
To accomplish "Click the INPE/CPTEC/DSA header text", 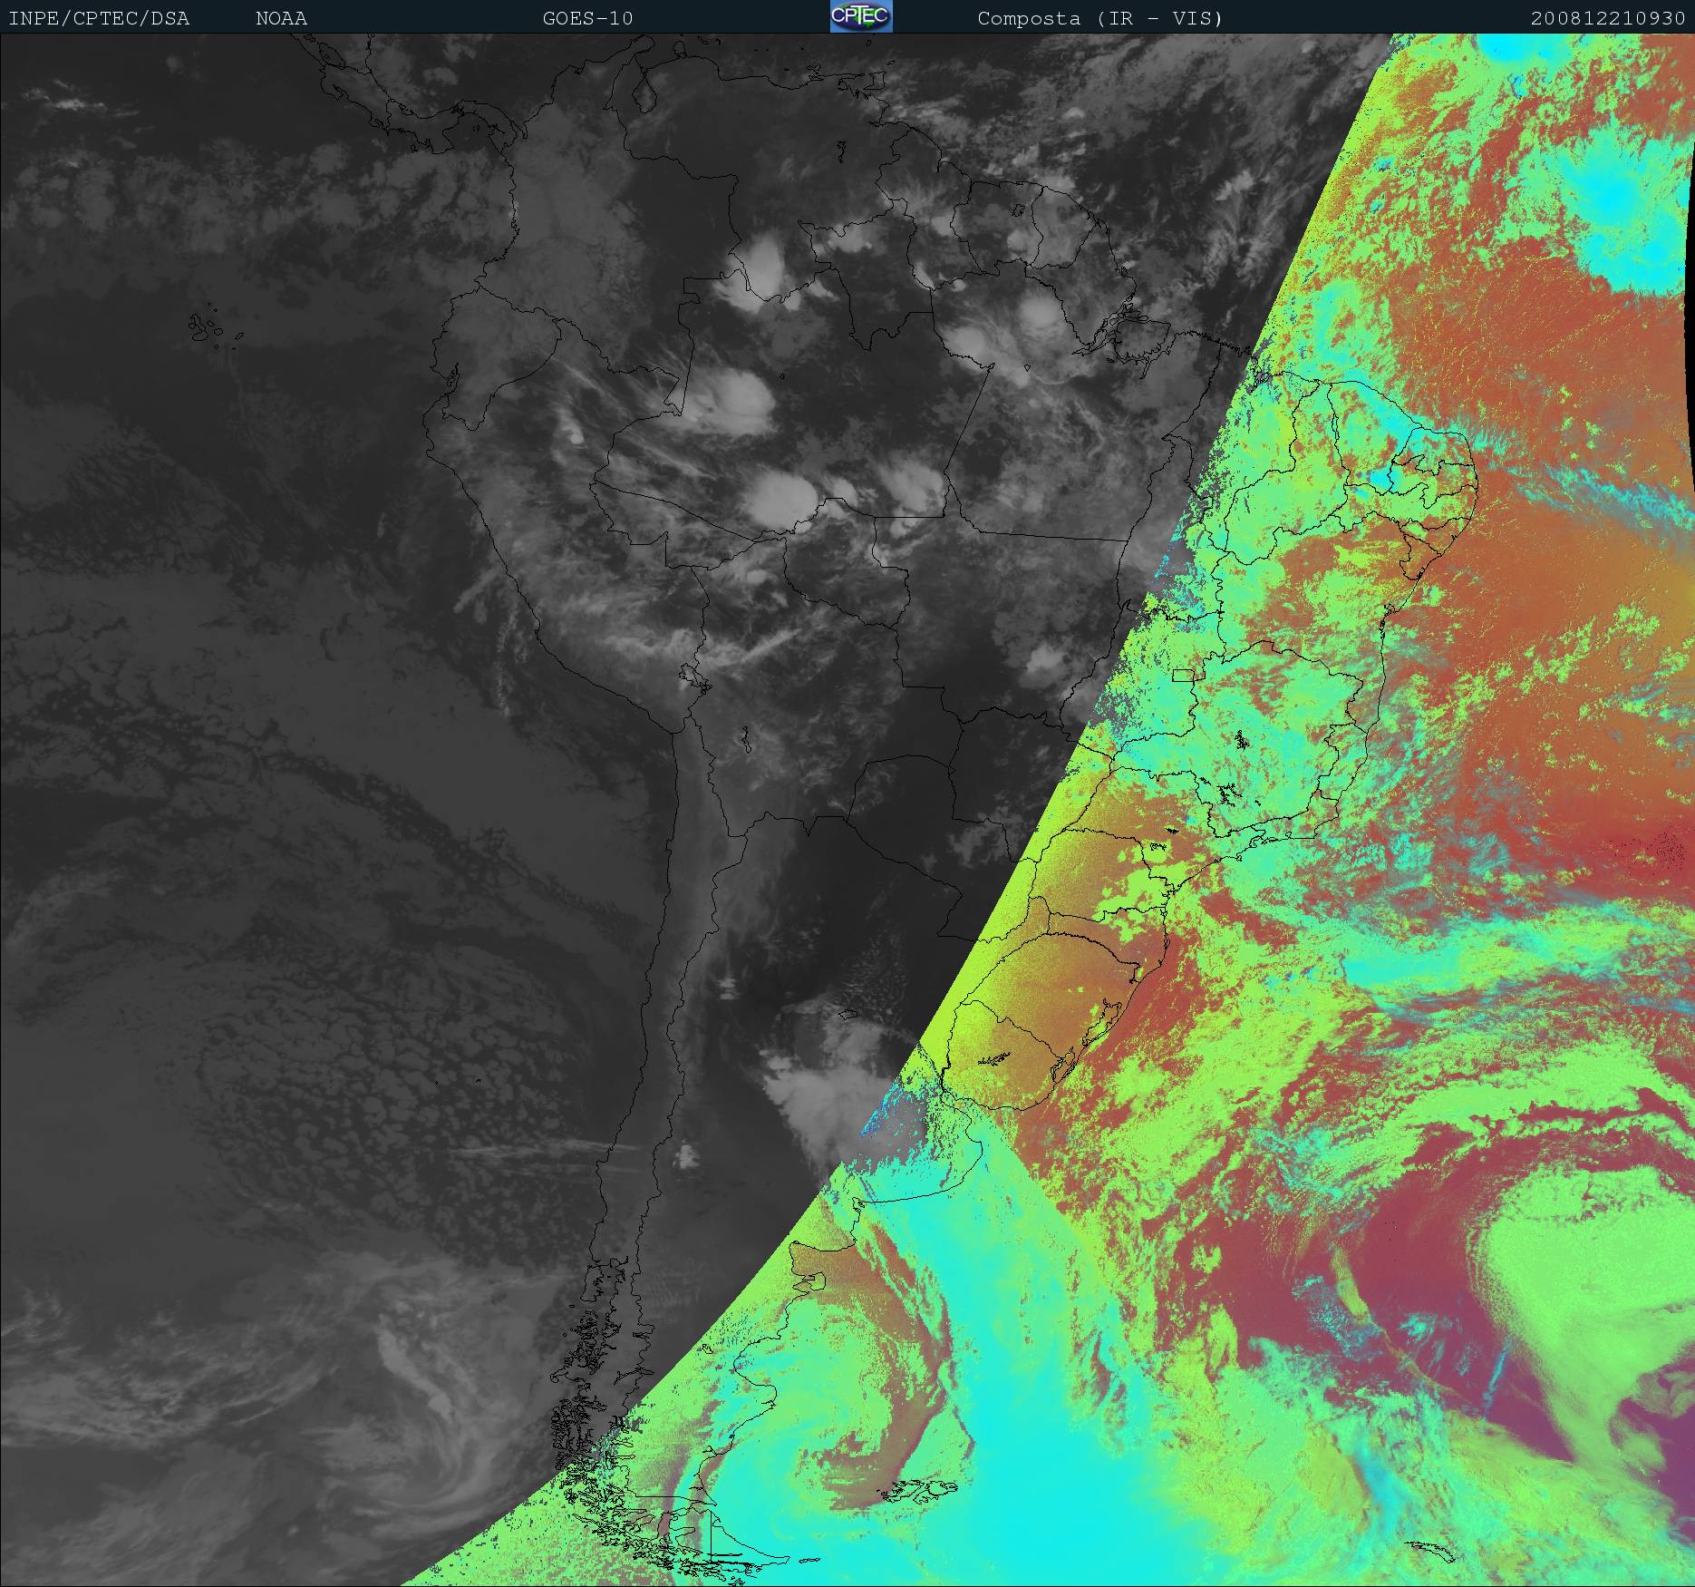I will click(x=100, y=18).
